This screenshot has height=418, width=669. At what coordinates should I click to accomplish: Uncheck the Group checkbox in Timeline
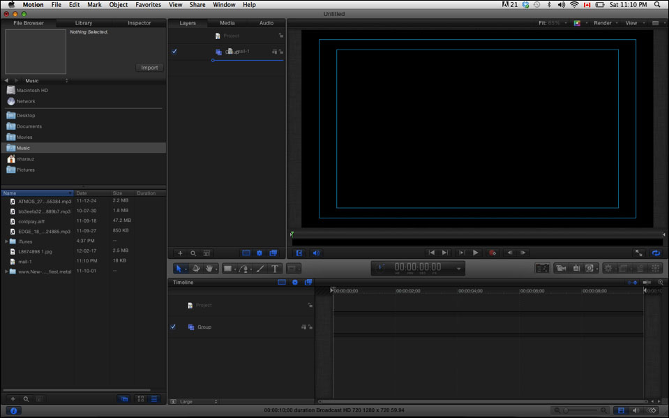coord(174,327)
